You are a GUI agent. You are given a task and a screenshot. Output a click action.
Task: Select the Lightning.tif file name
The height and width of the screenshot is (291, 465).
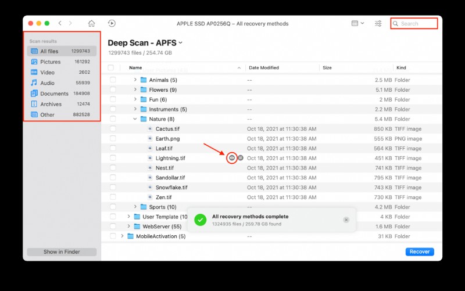coord(170,158)
